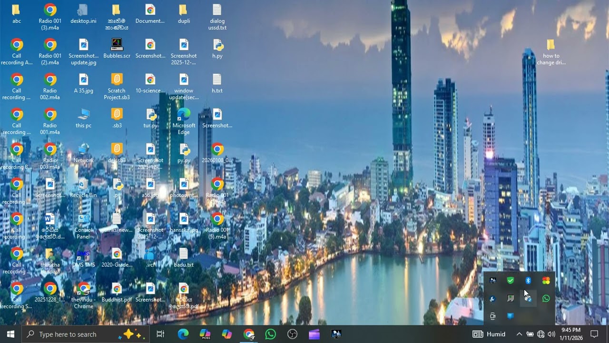
Task: Open the battery status icon
Action: pos(530,334)
